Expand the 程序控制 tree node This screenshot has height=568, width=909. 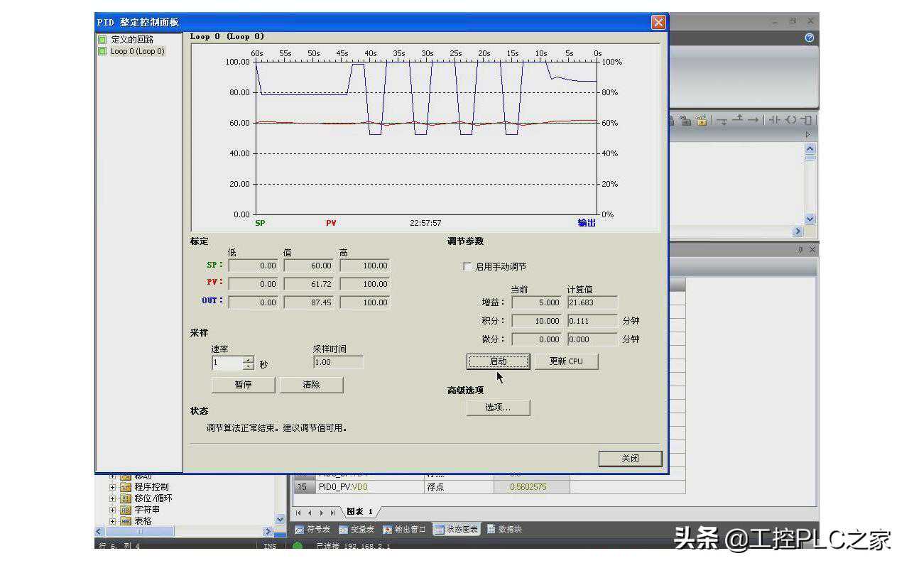(x=112, y=487)
